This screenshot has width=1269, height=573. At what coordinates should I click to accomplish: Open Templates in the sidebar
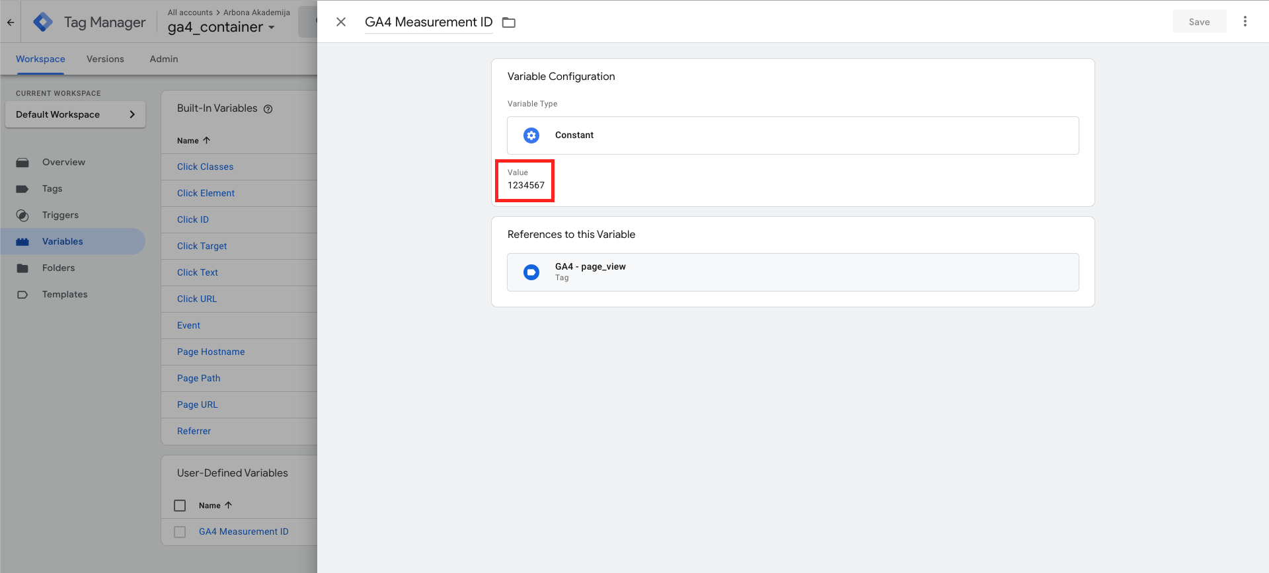[x=65, y=294]
